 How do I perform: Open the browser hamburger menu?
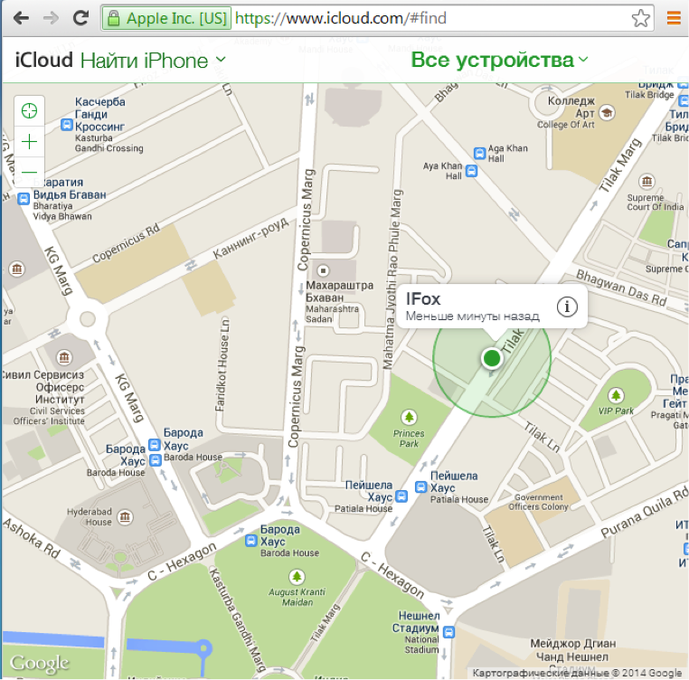point(674,18)
